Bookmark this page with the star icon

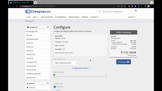tap(125, 6)
